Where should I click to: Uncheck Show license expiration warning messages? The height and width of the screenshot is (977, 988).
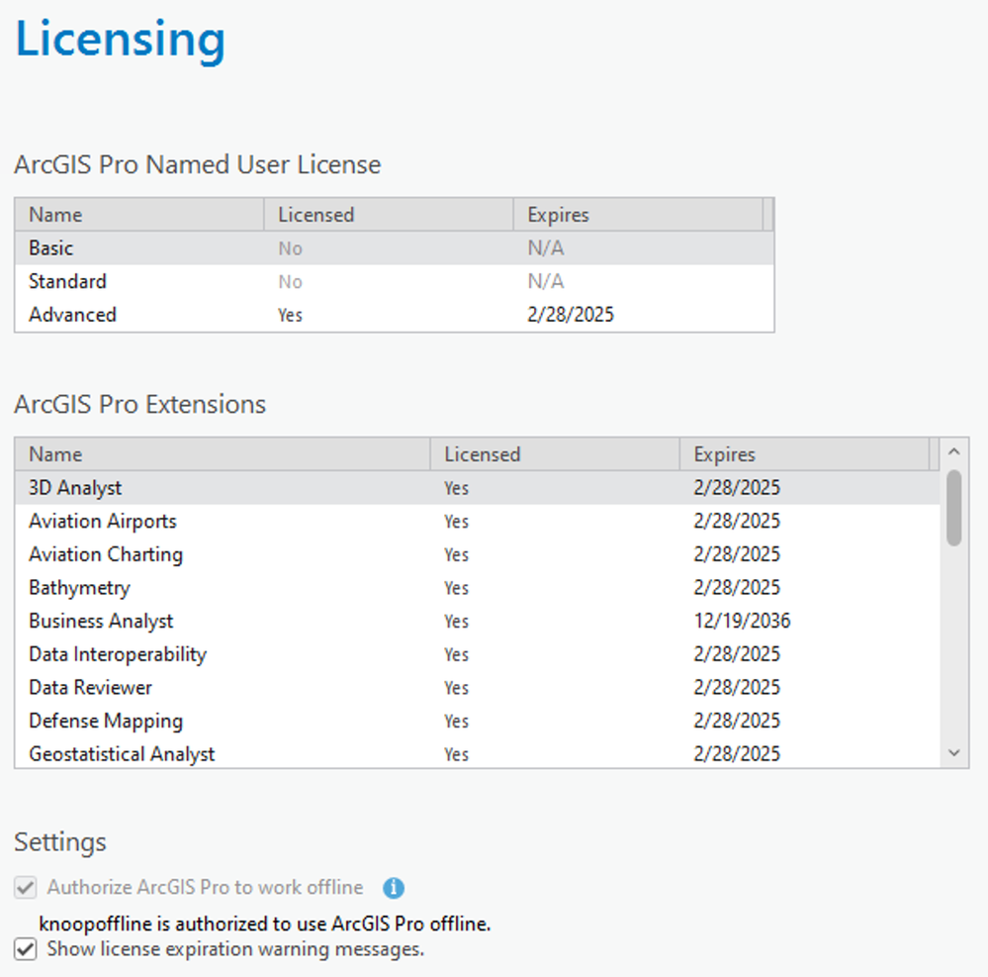tap(27, 950)
